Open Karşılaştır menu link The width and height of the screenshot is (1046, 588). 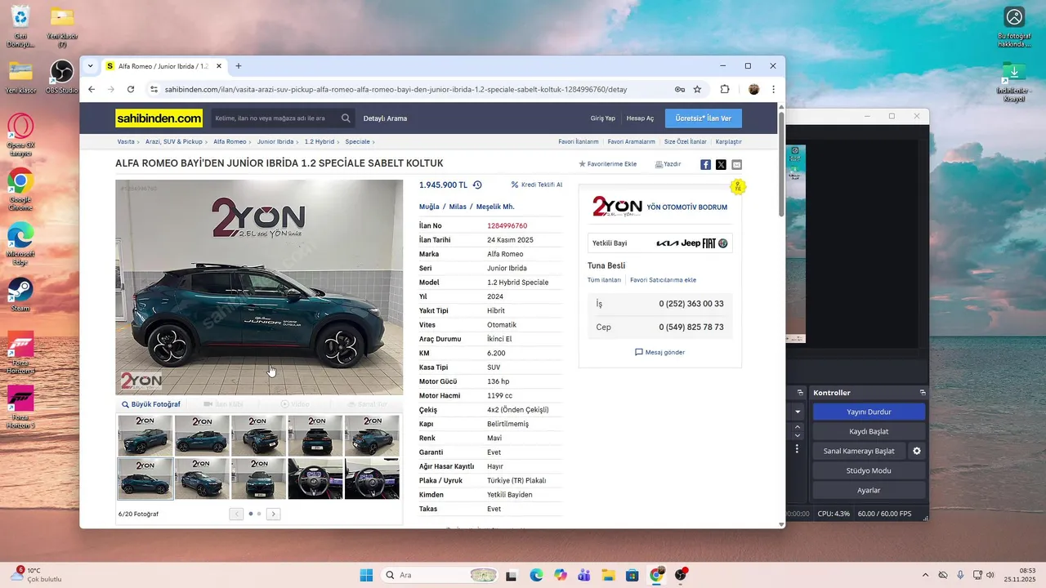729,141
